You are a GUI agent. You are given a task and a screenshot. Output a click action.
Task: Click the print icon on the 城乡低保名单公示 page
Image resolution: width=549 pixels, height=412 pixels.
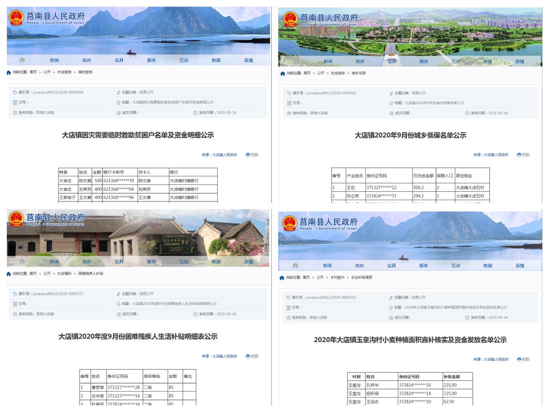[x=519, y=155]
